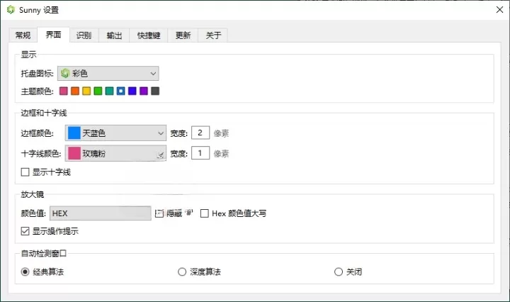Select the 界面 tab
The width and height of the screenshot is (510, 302).
53,35
